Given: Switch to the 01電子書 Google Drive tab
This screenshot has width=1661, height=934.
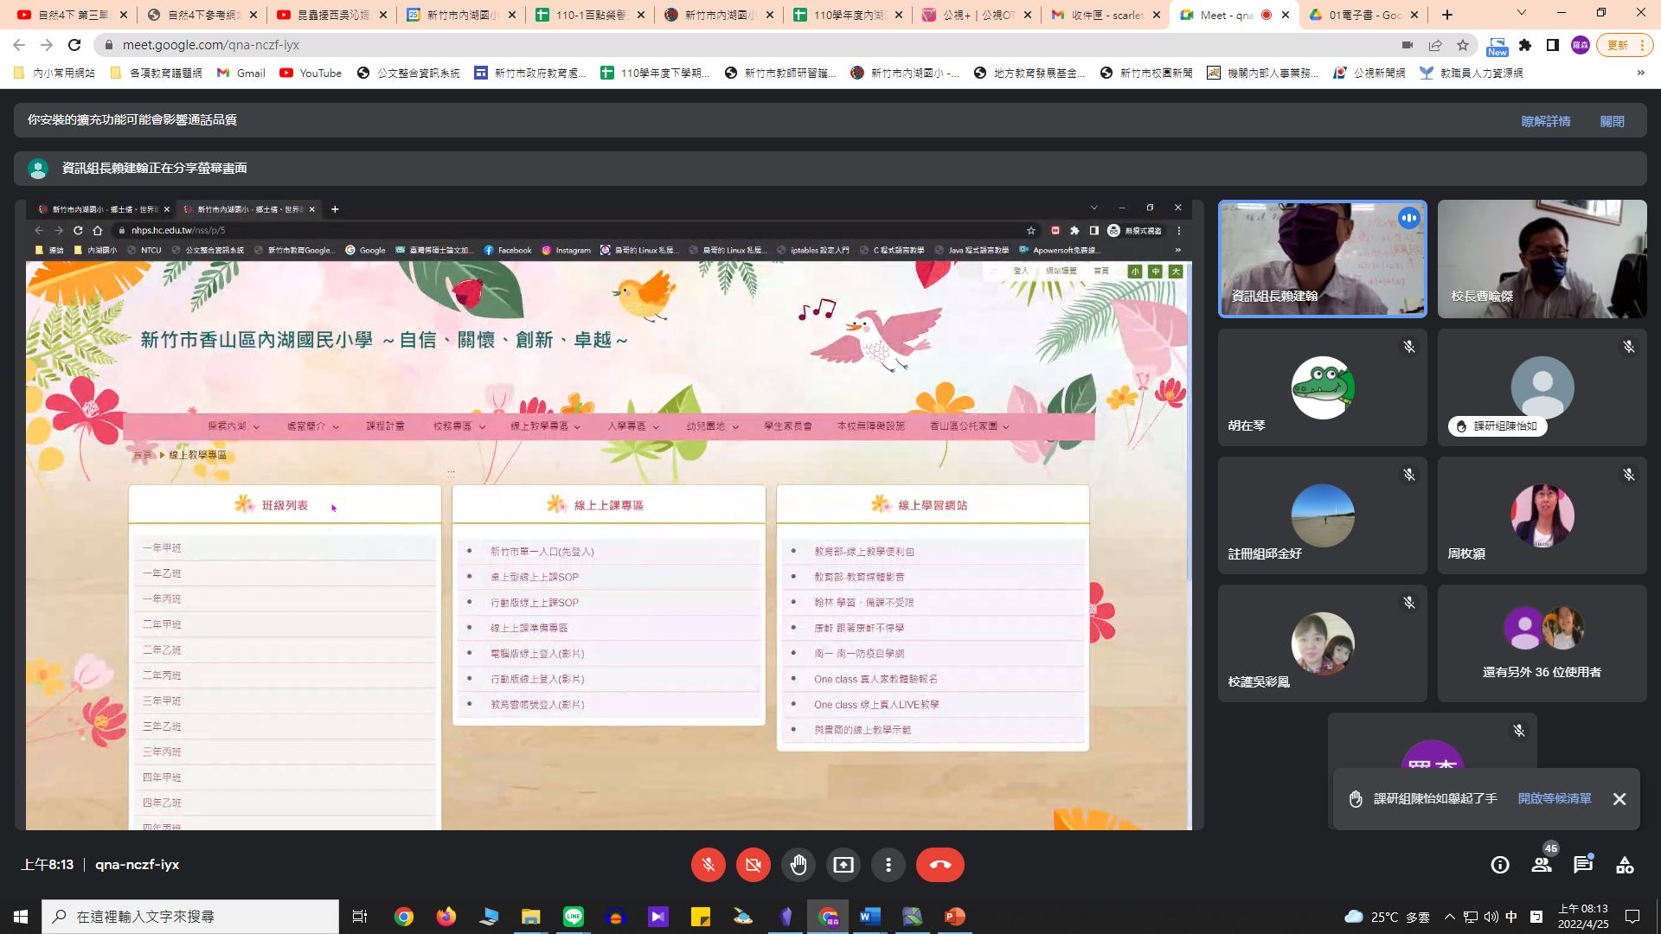Looking at the screenshot, I should coord(1364,15).
